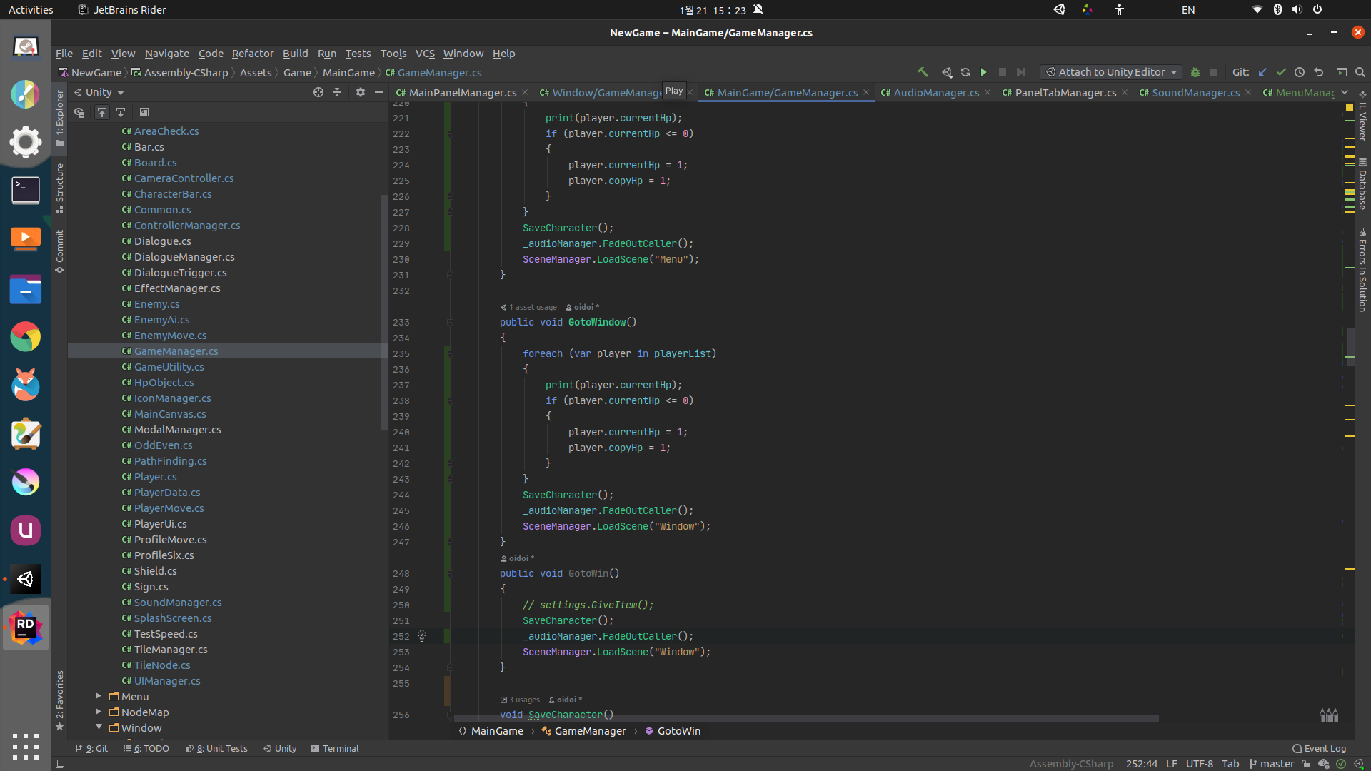Open Git history clock icon

coord(1300,72)
